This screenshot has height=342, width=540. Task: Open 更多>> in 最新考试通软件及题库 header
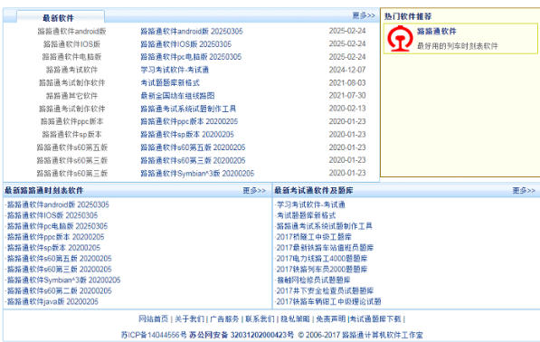[524, 191]
